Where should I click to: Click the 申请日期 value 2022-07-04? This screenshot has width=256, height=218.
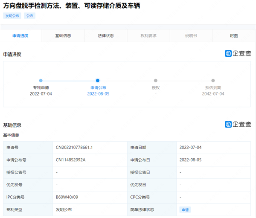click(x=190, y=148)
